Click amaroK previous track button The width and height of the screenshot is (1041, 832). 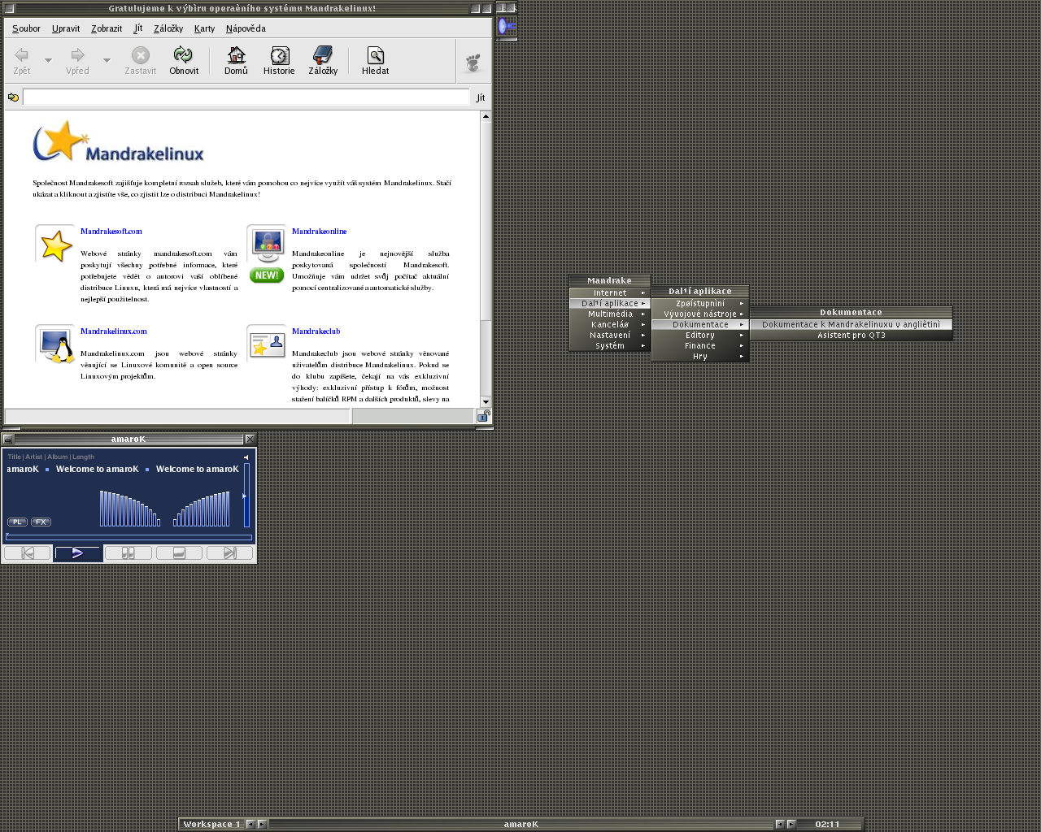click(28, 552)
